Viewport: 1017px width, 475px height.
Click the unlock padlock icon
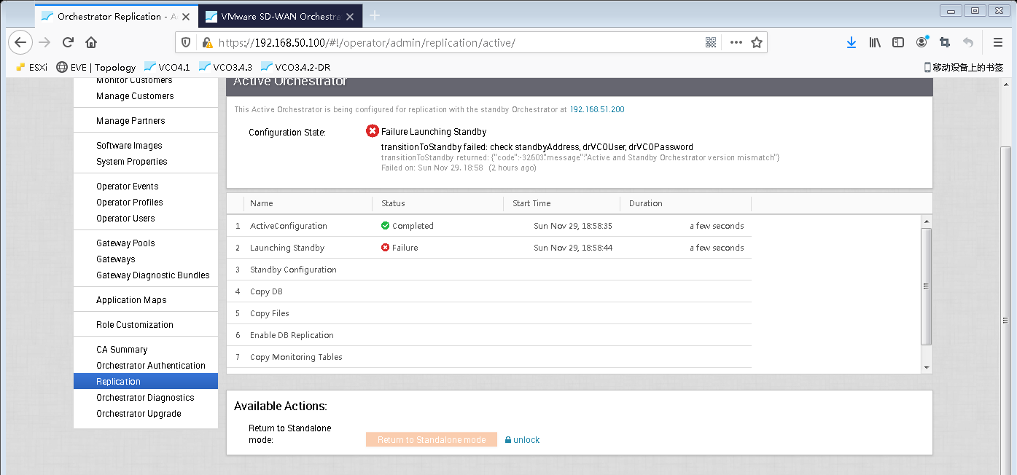pos(508,440)
